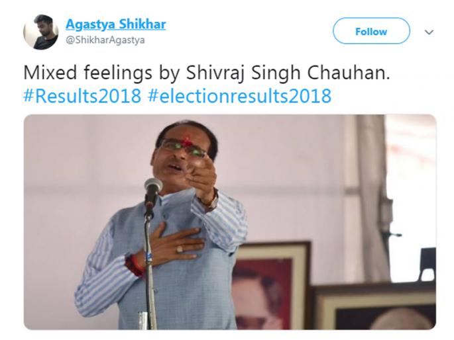Click the red tilak on the man's forehead
Screen dimensions: 454x340
pos(188,140)
